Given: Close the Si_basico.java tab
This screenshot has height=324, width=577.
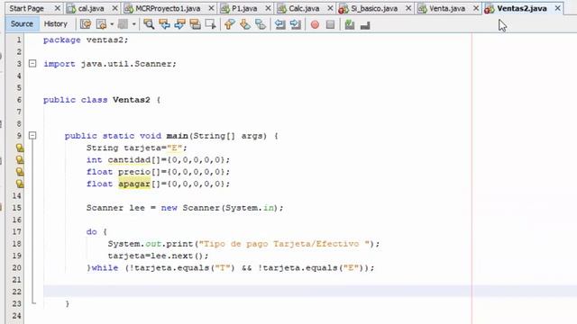Looking at the screenshot, I should [408, 8].
